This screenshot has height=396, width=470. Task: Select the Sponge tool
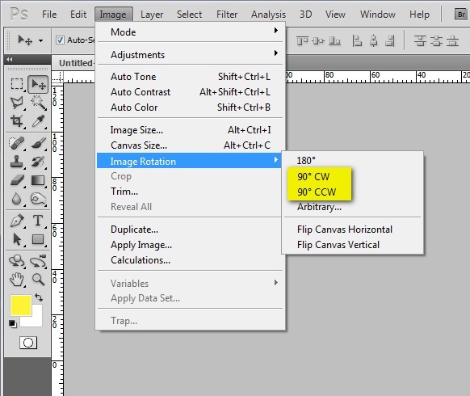[38, 199]
